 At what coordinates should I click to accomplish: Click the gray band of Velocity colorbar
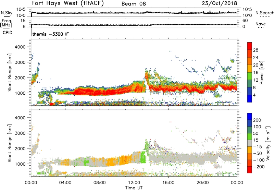coord(250,143)
